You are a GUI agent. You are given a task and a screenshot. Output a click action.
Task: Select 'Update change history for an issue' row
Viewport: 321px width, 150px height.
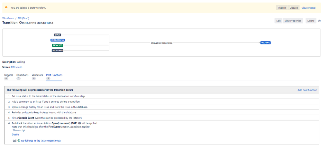pos(161,107)
